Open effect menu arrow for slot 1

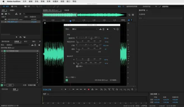pos(37,51)
